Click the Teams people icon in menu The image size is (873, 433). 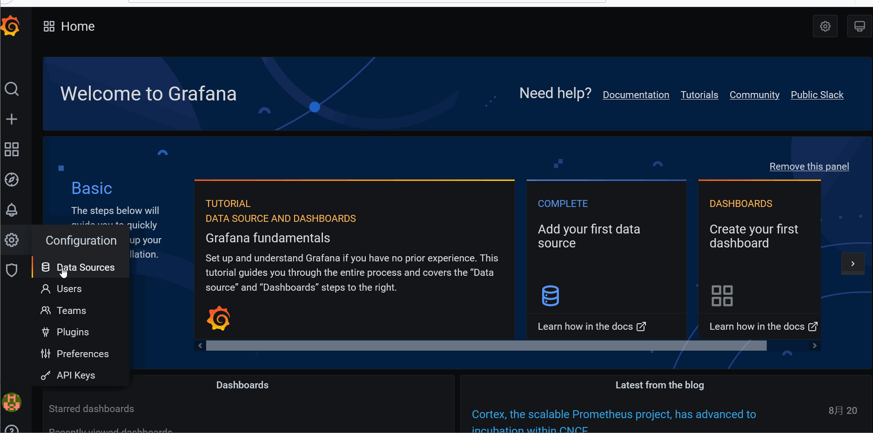46,310
